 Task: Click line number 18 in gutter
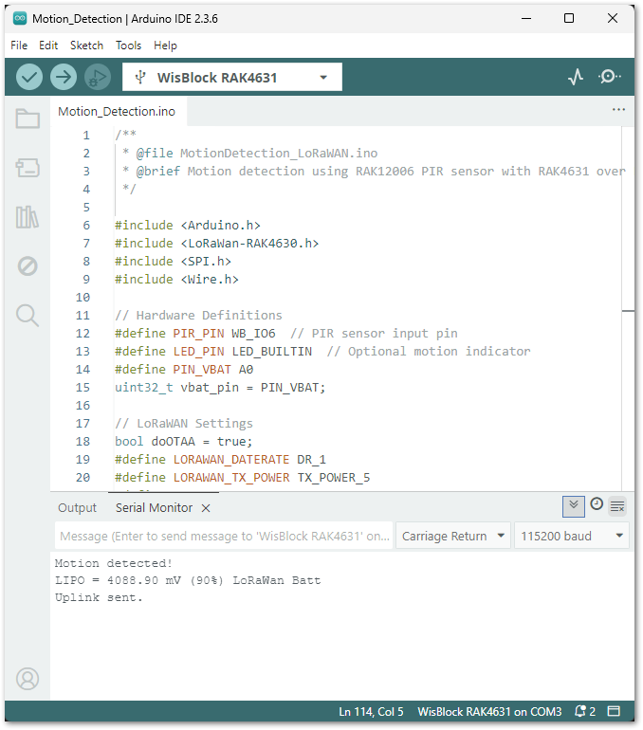(83, 442)
